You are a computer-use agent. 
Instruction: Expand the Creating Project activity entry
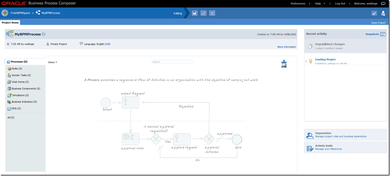click(306, 61)
